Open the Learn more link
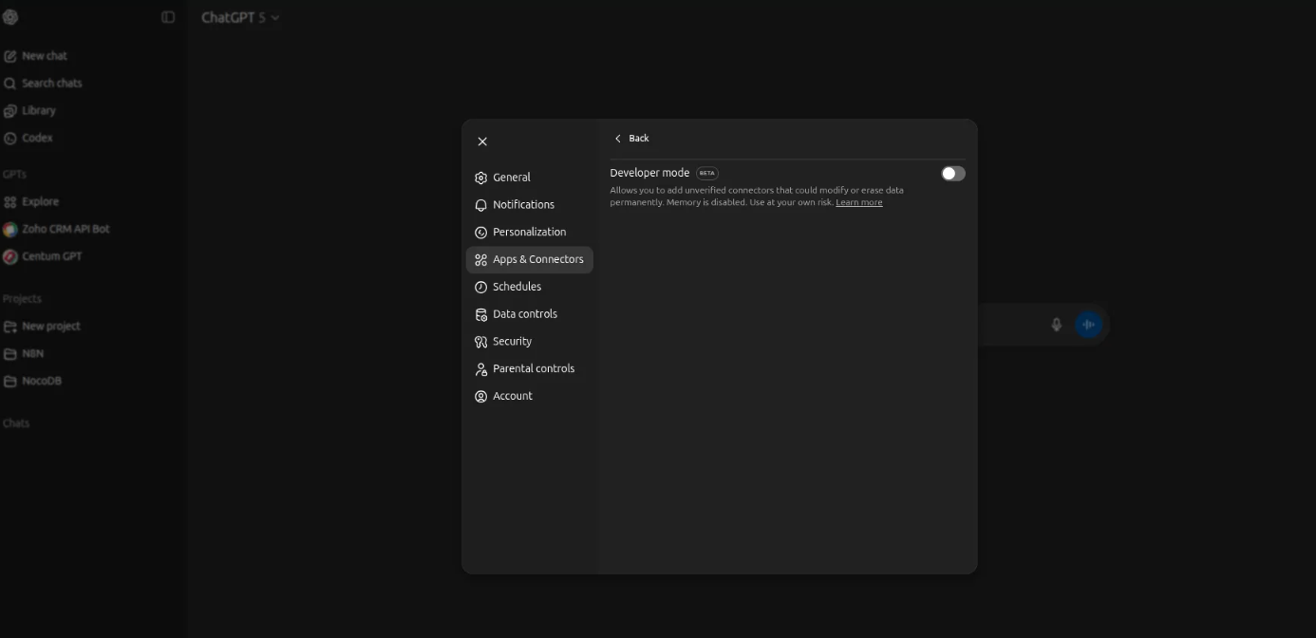The image size is (1316, 638). coord(859,202)
